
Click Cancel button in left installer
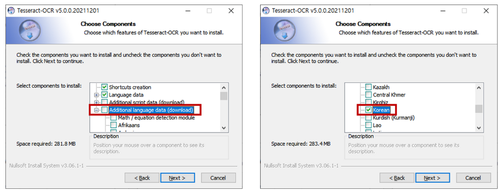click(x=218, y=178)
